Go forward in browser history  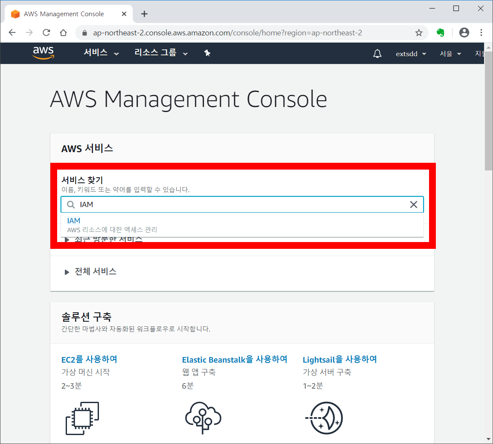click(29, 32)
